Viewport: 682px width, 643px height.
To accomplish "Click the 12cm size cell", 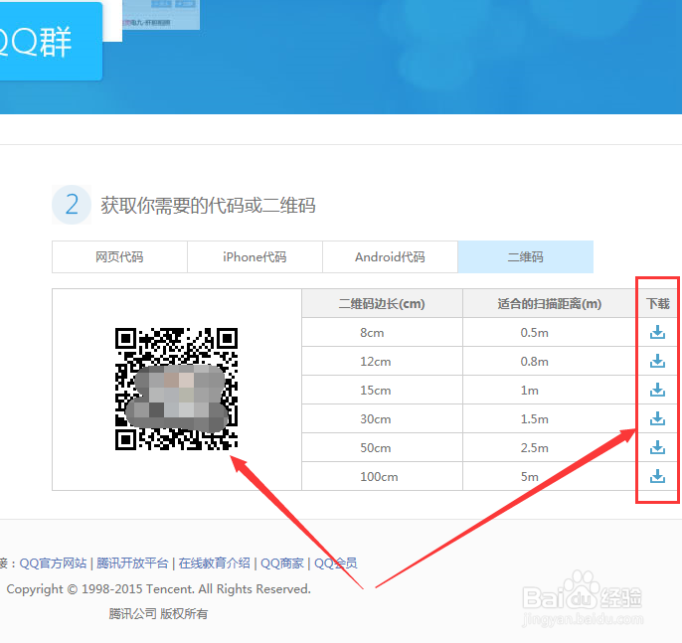I will 383,362.
